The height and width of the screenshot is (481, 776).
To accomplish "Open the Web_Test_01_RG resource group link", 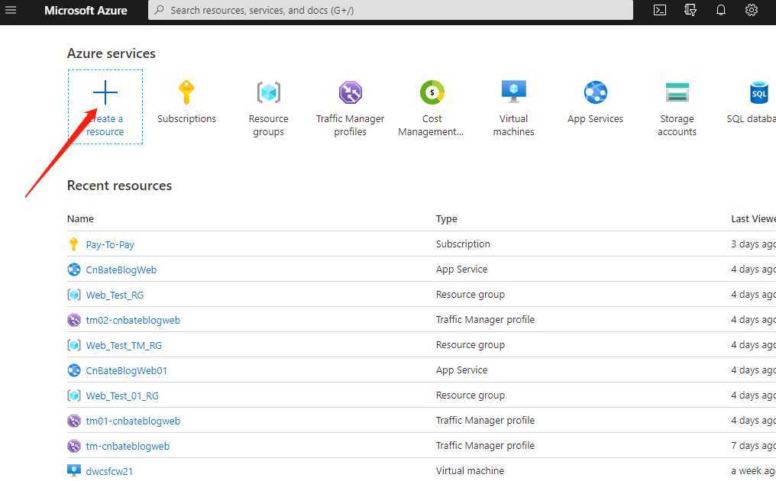I will [122, 396].
